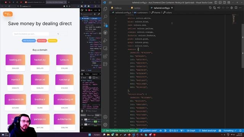244x137 pixels.
Task: Open the Source Control view
Action: click(x=105, y=24)
